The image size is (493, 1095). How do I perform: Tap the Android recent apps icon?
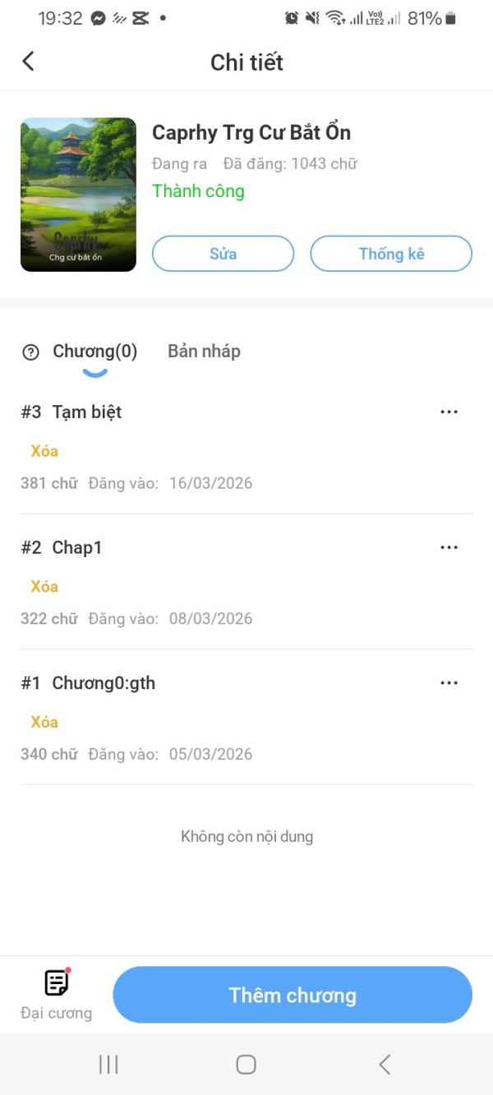pyautogui.click(x=108, y=1065)
